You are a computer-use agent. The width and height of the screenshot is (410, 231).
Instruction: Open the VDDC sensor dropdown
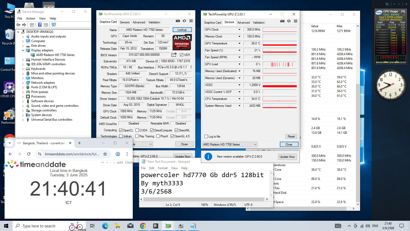240,85
